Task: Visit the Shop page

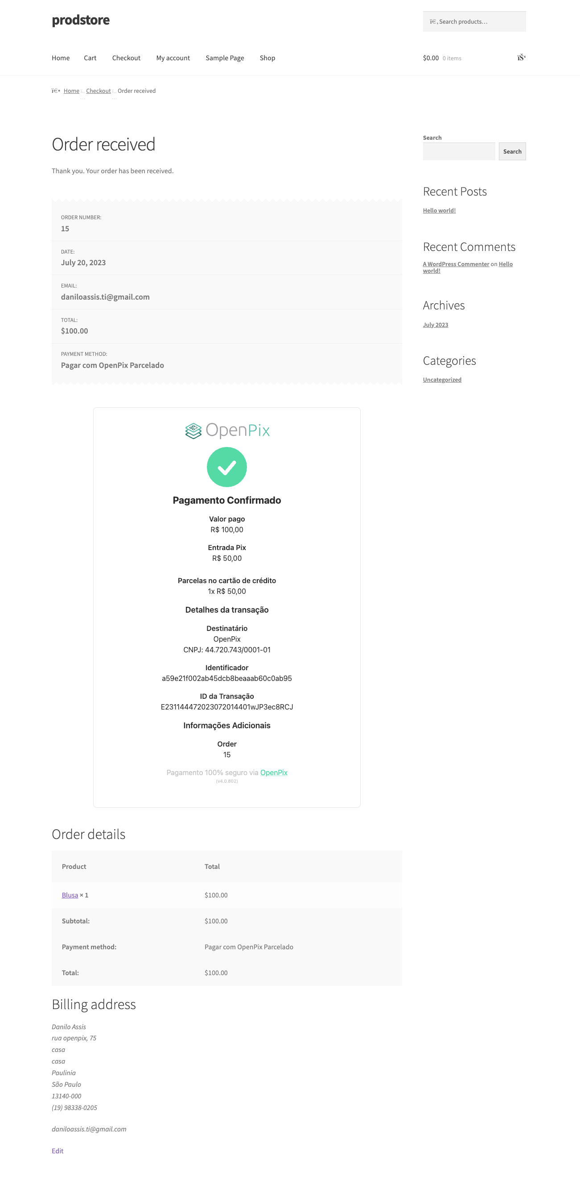Action: [267, 58]
